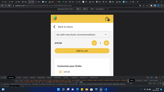Toggle the .cls class editor button
The height and width of the screenshot is (92, 164).
tap(154, 83)
